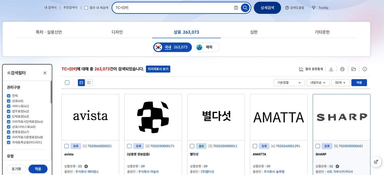Click the print icon
The width and height of the screenshot is (384, 175).
point(342,69)
